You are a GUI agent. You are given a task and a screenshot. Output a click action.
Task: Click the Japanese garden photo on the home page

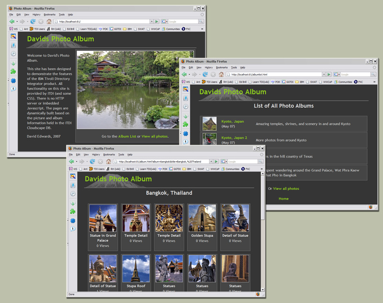point(135,90)
